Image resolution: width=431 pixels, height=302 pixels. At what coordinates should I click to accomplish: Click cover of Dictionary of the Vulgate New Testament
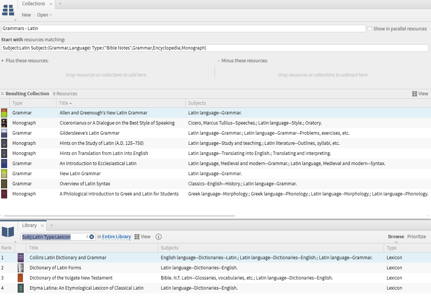[21, 278]
